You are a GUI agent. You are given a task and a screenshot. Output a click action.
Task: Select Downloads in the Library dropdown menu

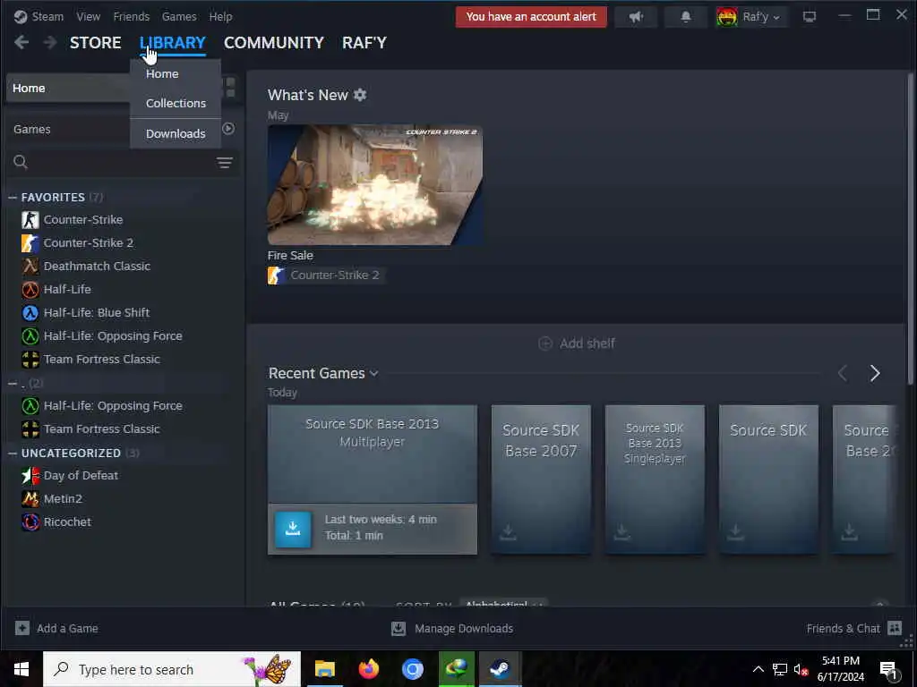[176, 134]
